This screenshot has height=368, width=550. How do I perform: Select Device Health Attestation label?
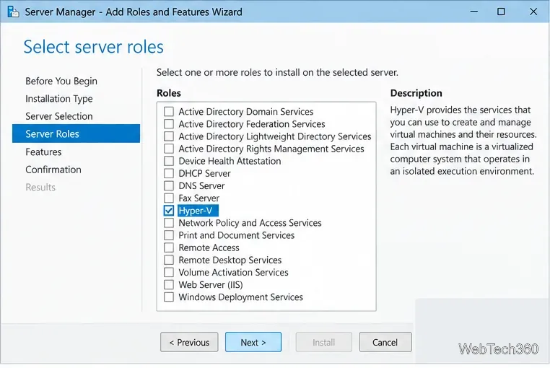pos(230,161)
